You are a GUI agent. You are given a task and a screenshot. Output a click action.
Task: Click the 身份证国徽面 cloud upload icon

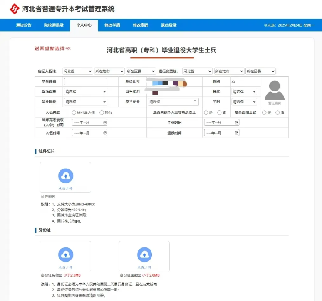(144, 254)
